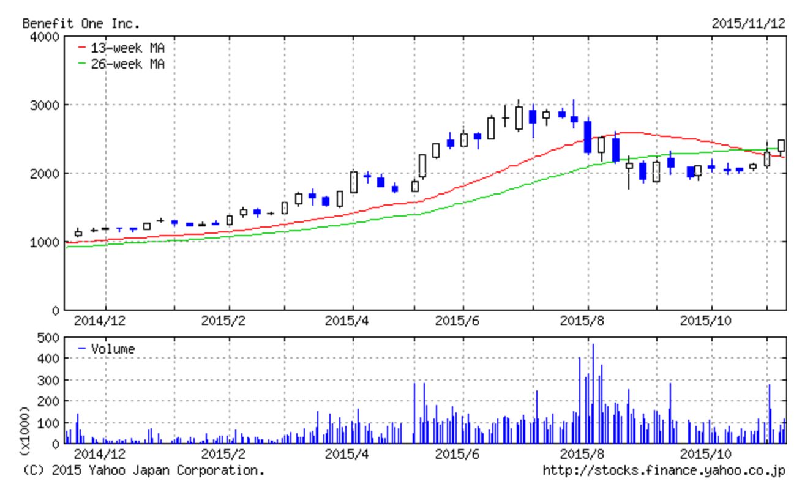
Task: Select the 2000 price axis label
Action: 45,173
